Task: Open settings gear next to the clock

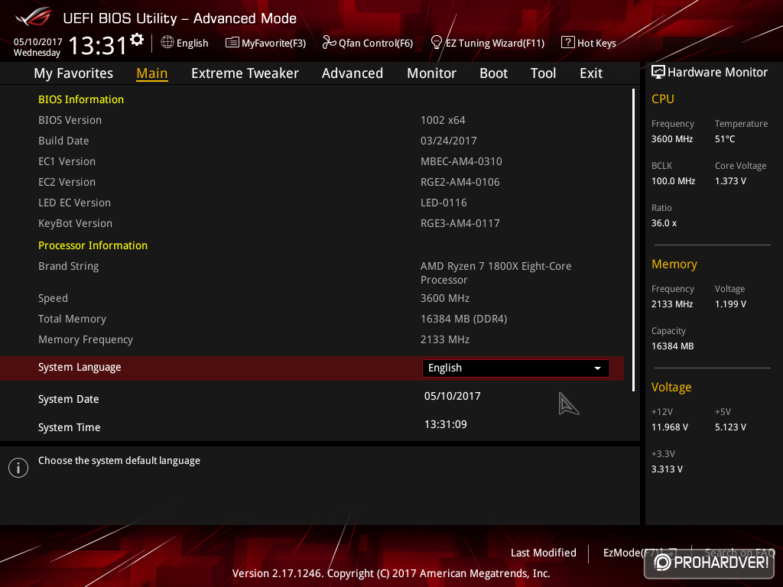Action: [x=136, y=40]
